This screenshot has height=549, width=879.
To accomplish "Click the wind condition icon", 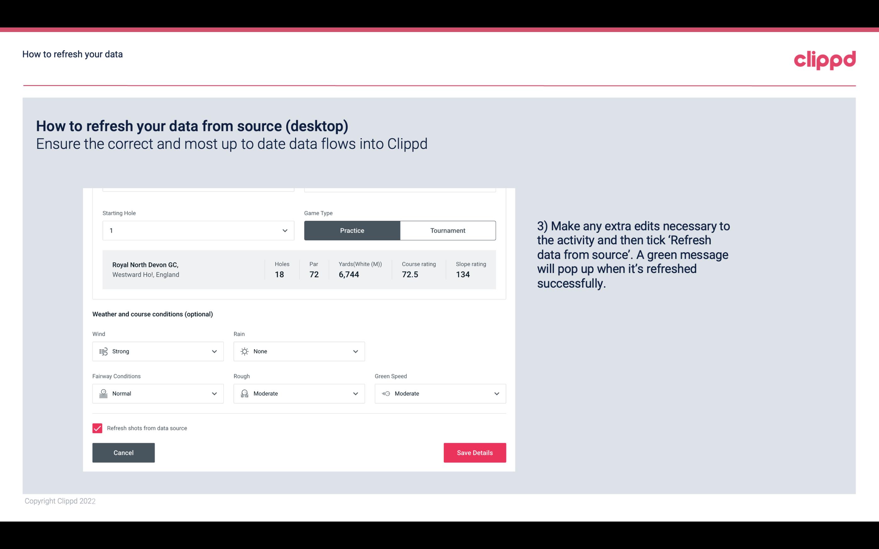I will tap(103, 351).
